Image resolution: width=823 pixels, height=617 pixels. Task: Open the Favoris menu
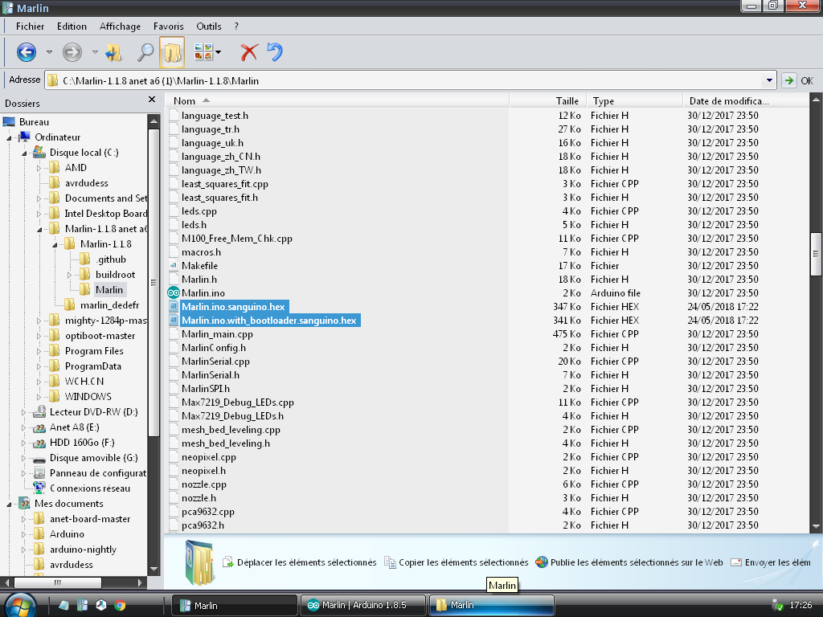point(169,27)
